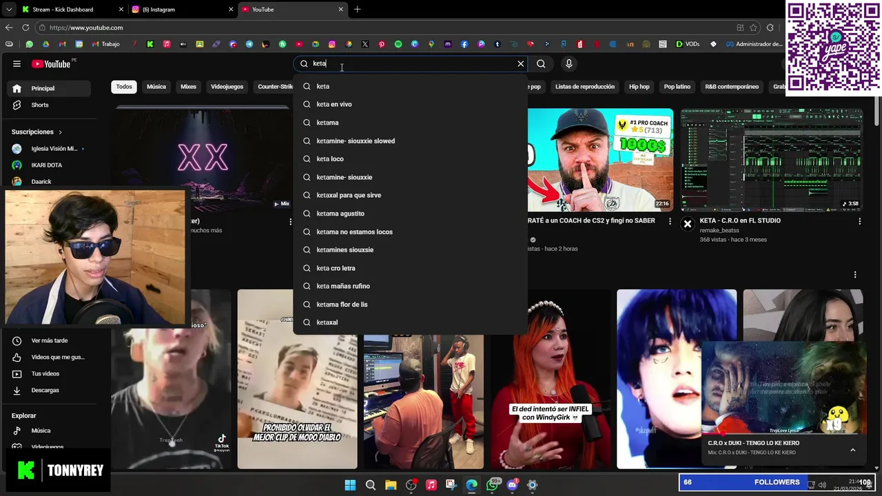882x496 pixels.
Task: Select the "Hip hop" filter chip
Action: pyautogui.click(x=639, y=87)
